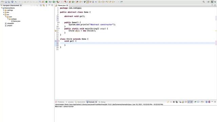Open the New wizard dropdown arrow
The height and width of the screenshot is (122, 217).
tap(4, 2)
